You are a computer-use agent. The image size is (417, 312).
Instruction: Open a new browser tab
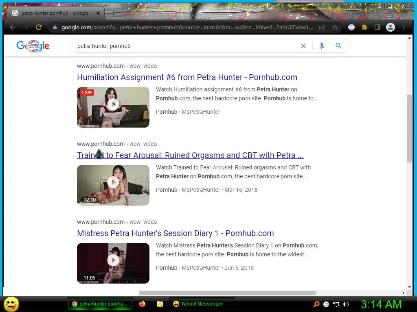click(114, 13)
